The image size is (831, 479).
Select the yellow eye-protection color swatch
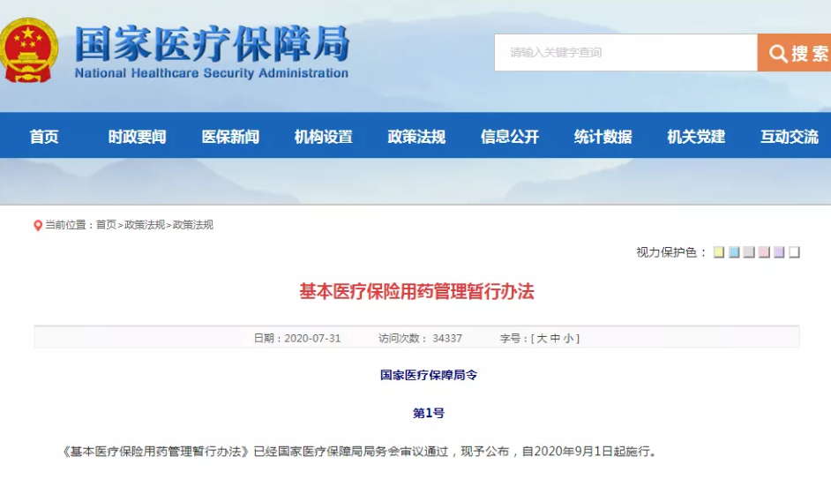(719, 252)
